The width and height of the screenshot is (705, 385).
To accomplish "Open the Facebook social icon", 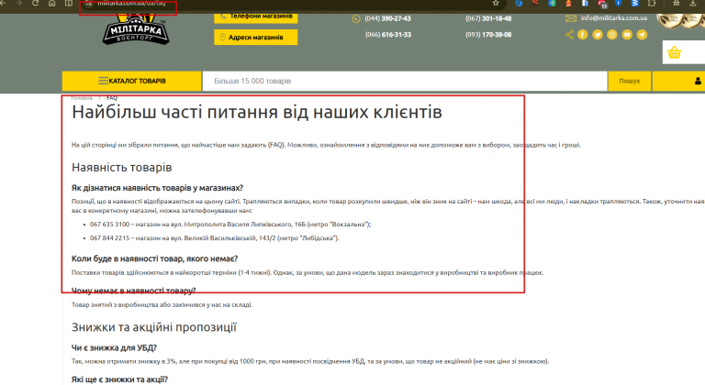I will pyautogui.click(x=583, y=35).
